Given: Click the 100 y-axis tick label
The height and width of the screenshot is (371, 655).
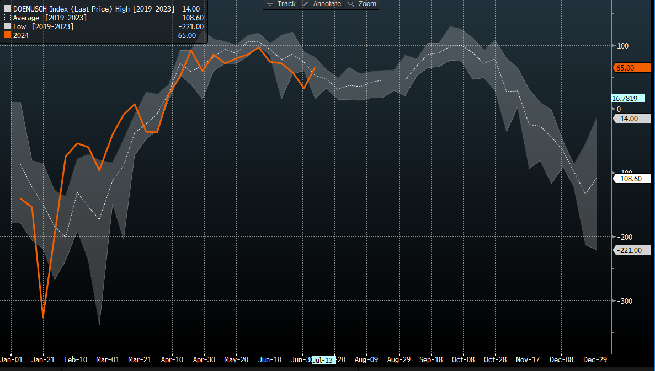Looking at the screenshot, I should coord(622,46).
